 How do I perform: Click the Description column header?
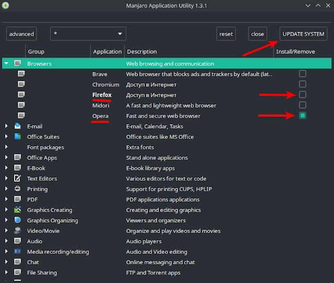tap(199, 52)
